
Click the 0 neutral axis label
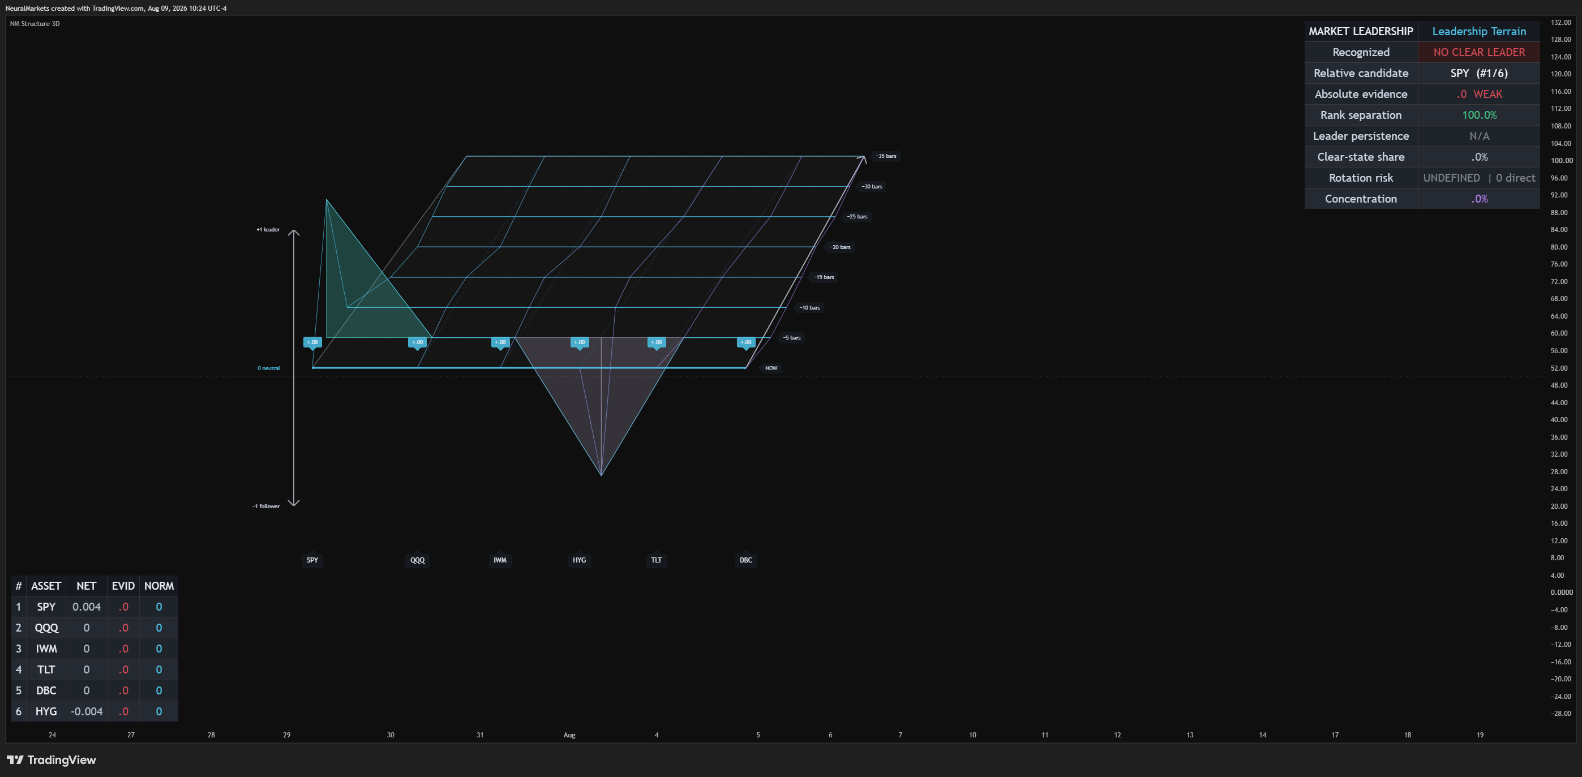(268, 368)
